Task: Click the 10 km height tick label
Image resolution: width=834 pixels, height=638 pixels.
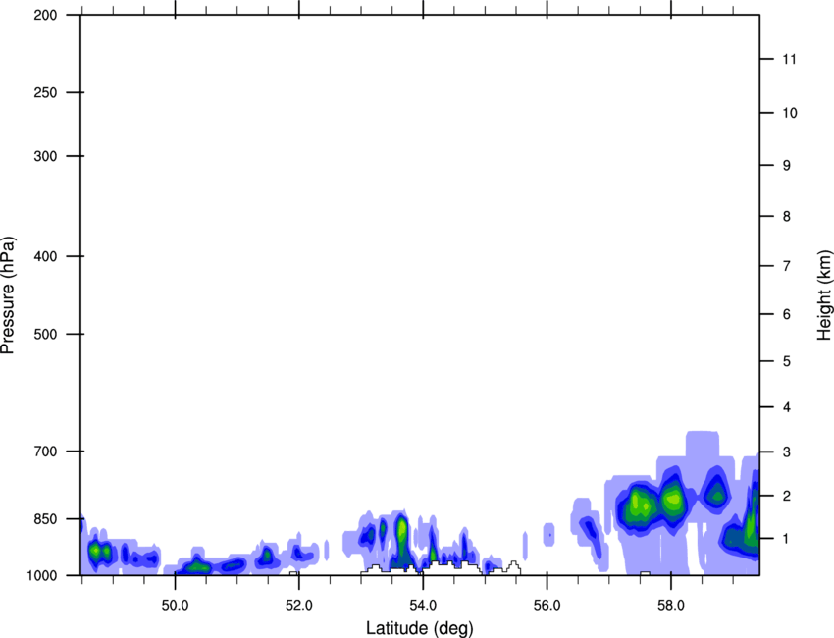Action: (790, 113)
